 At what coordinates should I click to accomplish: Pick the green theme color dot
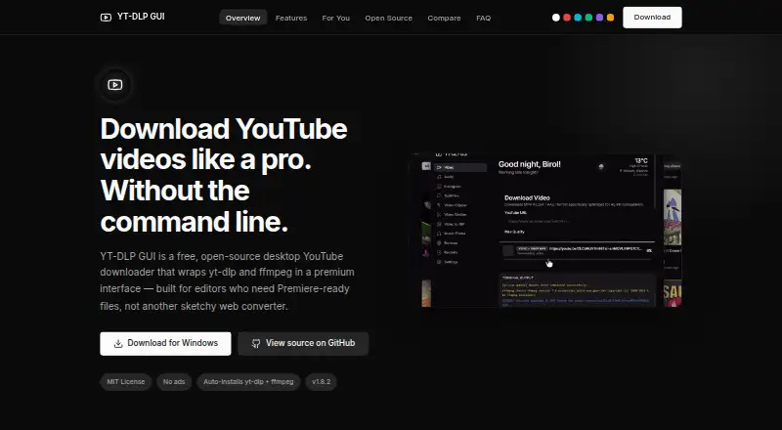pyautogui.click(x=588, y=18)
